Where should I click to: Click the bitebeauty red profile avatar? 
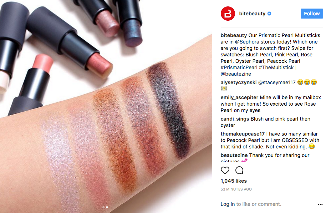coord(228,14)
